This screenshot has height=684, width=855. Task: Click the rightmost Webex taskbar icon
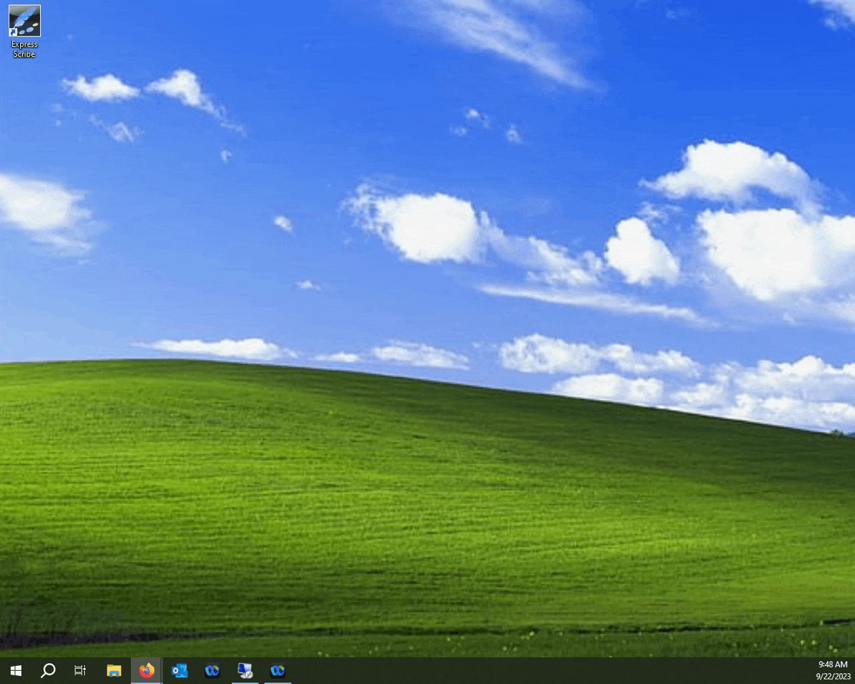point(278,670)
